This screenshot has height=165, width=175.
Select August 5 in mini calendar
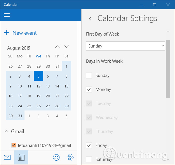pos(38,76)
